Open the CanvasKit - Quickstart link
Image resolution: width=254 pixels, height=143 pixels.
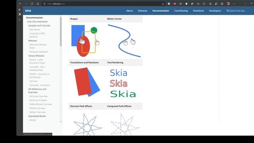click(40, 85)
